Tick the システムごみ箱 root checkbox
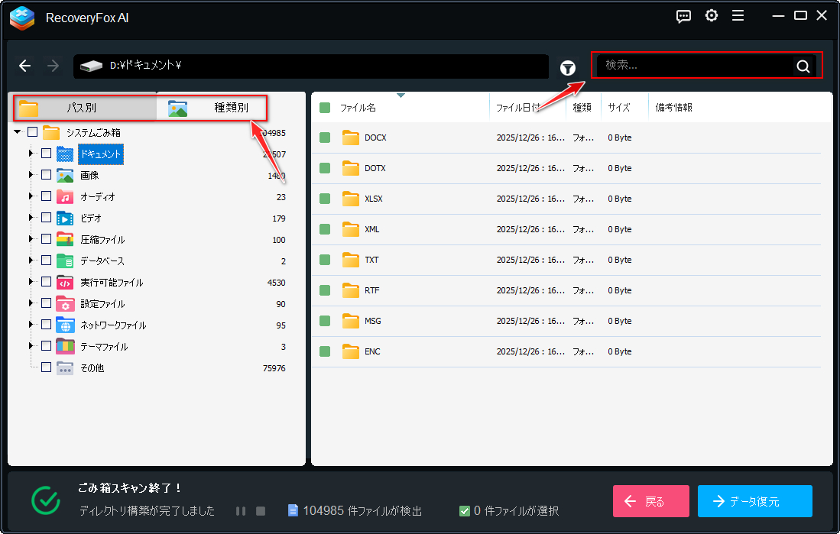 tap(32, 132)
